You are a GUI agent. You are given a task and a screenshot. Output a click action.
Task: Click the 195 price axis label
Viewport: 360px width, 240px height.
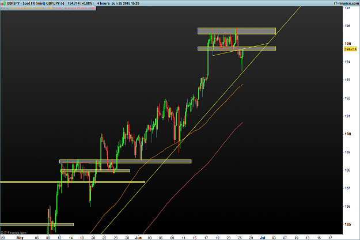tap(347, 44)
